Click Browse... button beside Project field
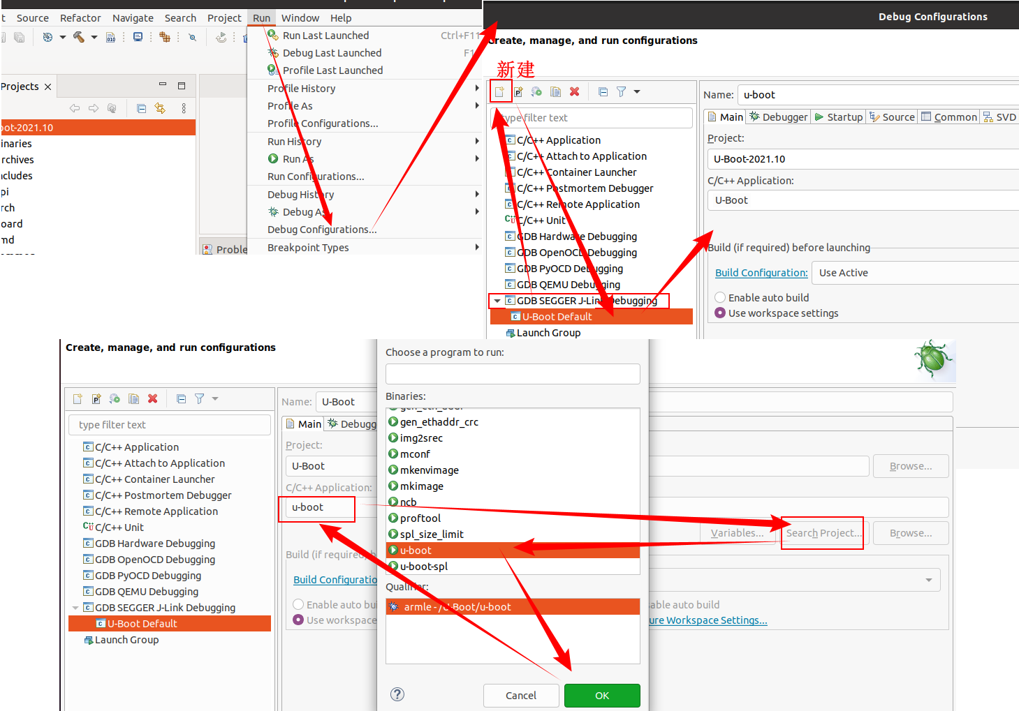 pos(911,466)
